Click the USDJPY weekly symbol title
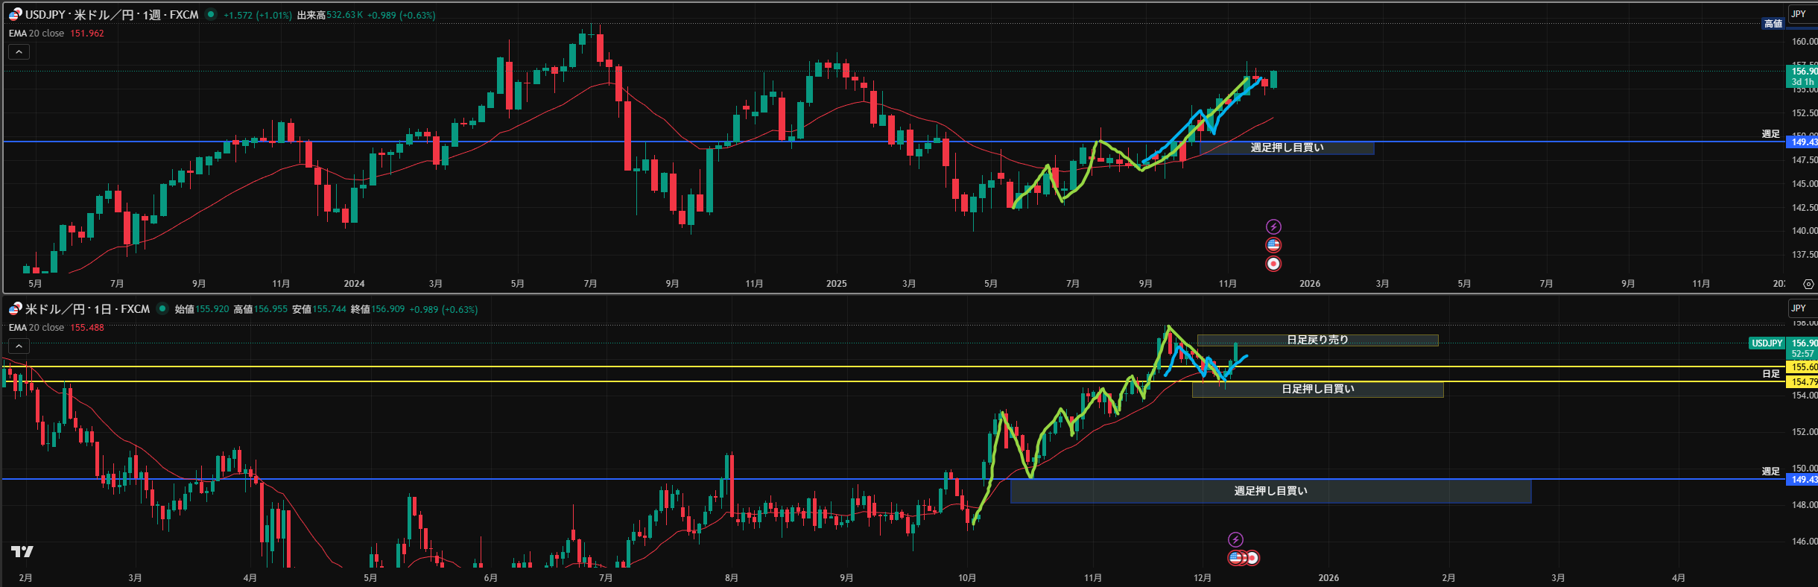 (x=112, y=14)
